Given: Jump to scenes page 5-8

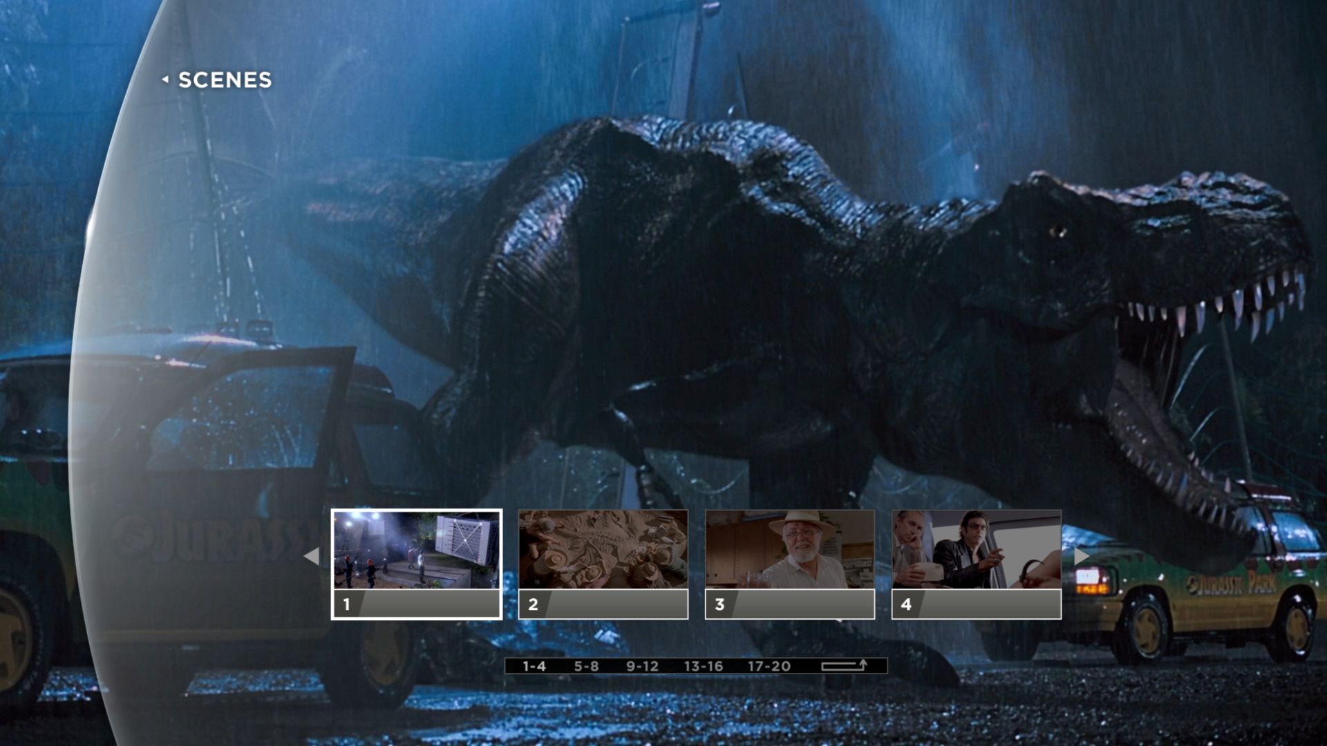Looking at the screenshot, I should [586, 666].
